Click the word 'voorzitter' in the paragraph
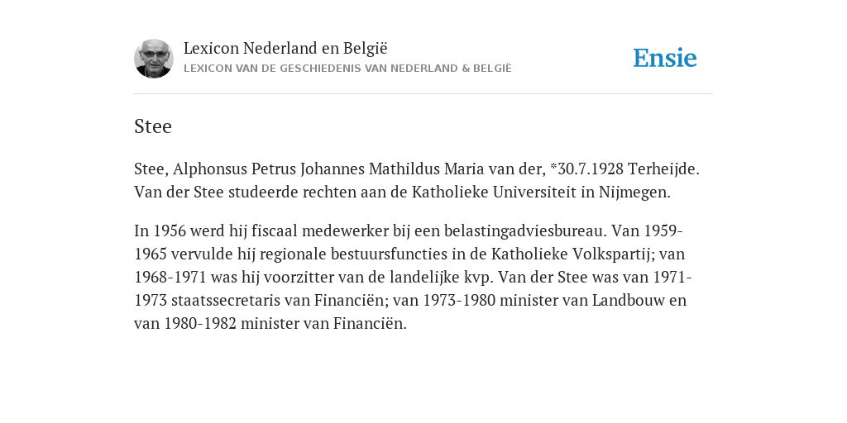847x423 pixels. (297, 278)
